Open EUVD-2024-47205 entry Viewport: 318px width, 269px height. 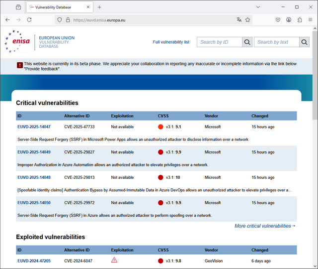point(34,261)
